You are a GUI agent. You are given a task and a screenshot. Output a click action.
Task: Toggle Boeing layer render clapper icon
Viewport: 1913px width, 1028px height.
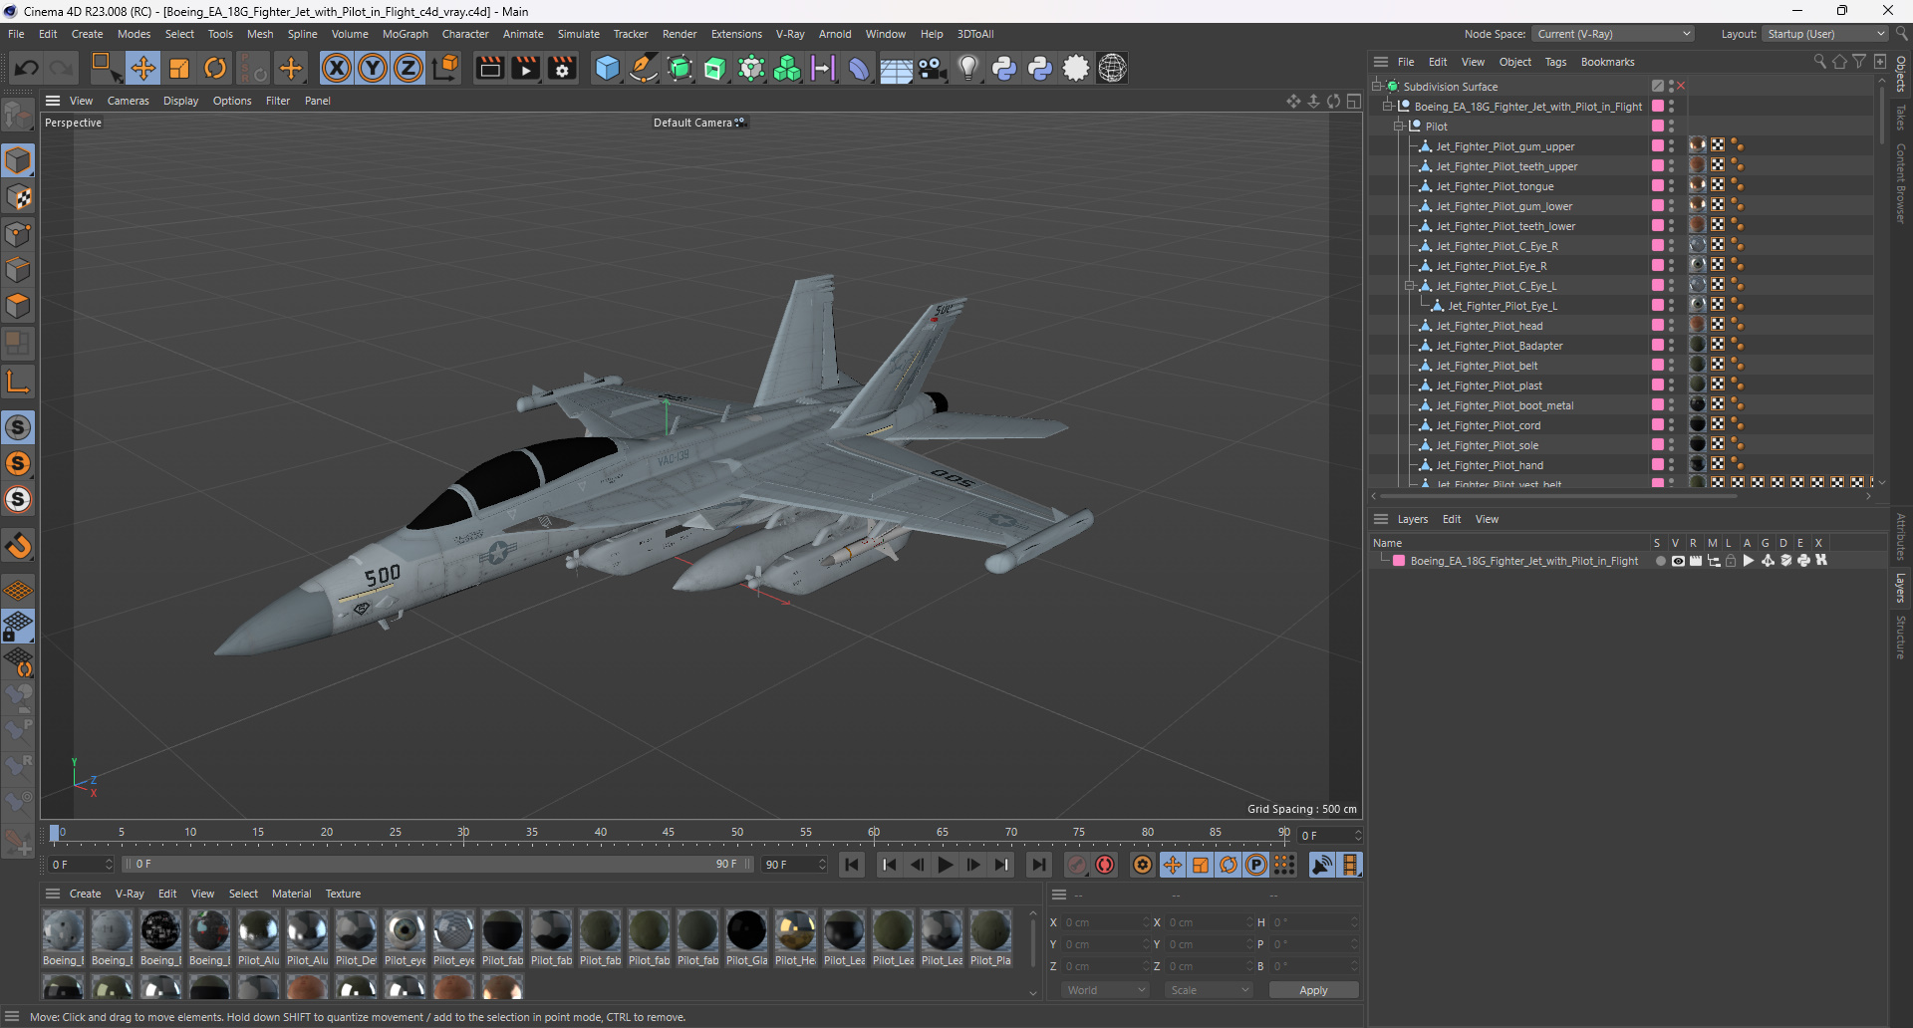click(x=1696, y=561)
